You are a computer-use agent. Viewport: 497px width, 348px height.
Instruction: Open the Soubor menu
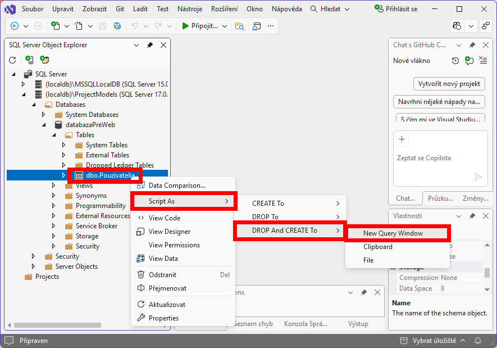(33, 9)
